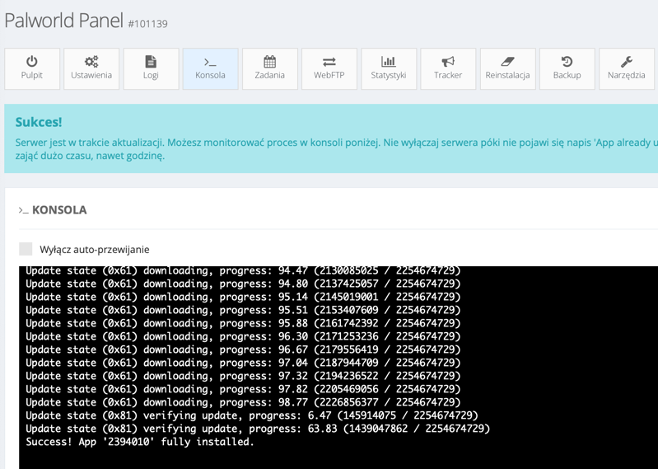Click the 'Sukces!' alert heading
Screen dimensions: 658x469
[x=39, y=122]
